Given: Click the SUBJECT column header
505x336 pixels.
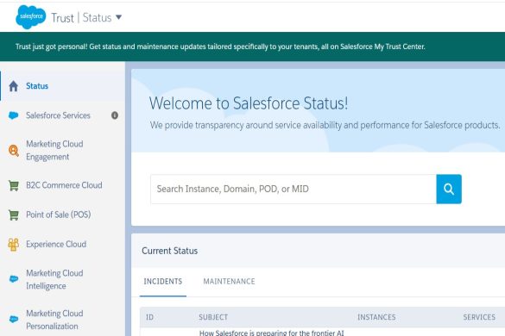Looking at the screenshot, I should 213,317.
